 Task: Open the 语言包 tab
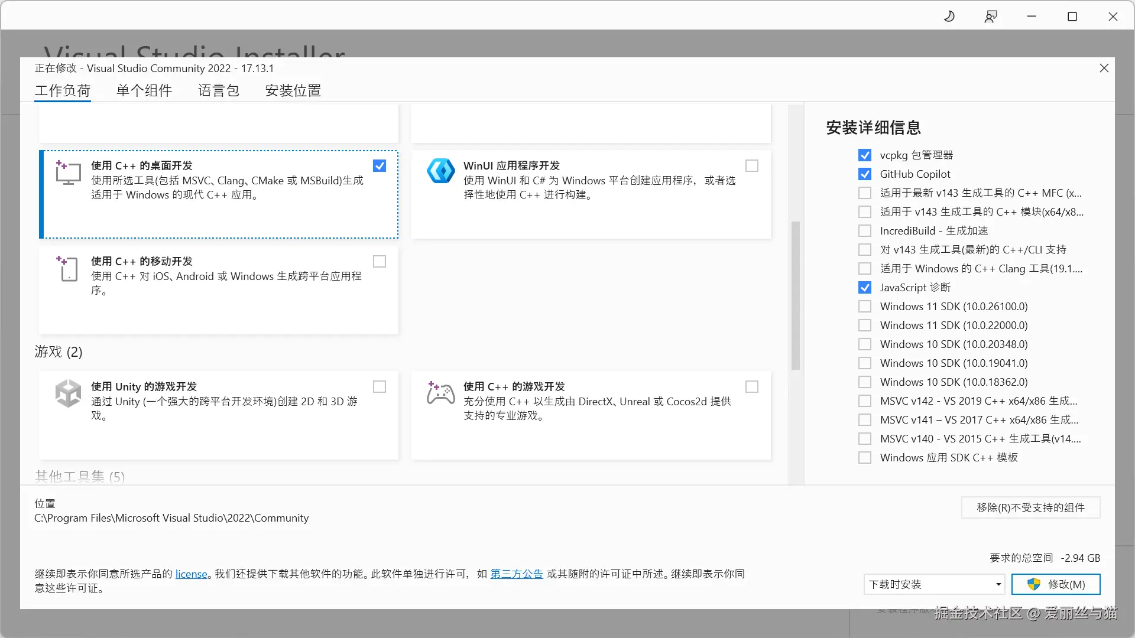point(219,90)
